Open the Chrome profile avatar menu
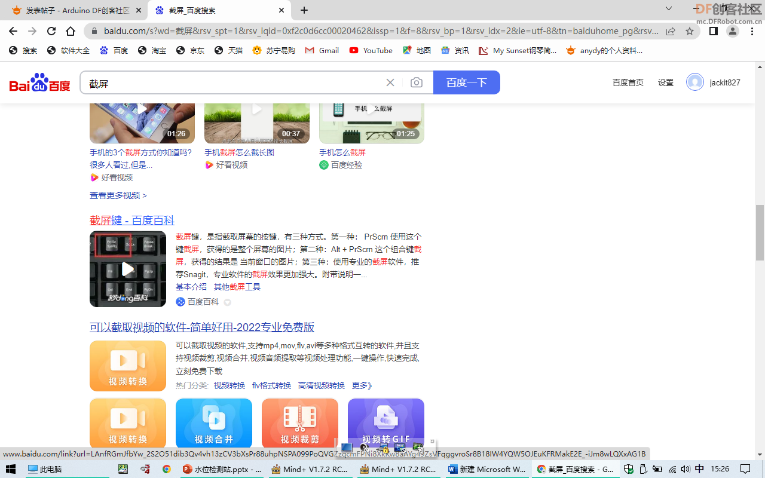 733,31
